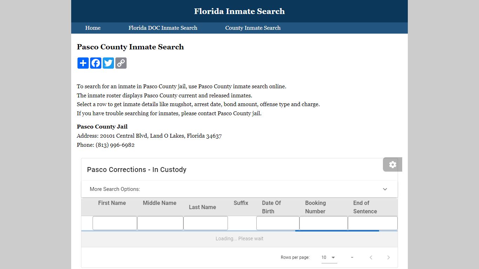Go to previous page arrow
The image size is (479, 269).
371,257
